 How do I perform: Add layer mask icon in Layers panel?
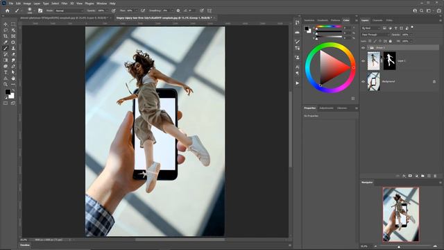coord(410,176)
